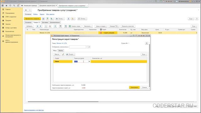Click the question mark help button

197,19
